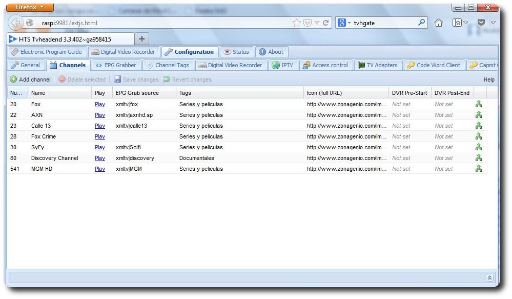
Task: Select the Configuration tab
Action: point(190,52)
